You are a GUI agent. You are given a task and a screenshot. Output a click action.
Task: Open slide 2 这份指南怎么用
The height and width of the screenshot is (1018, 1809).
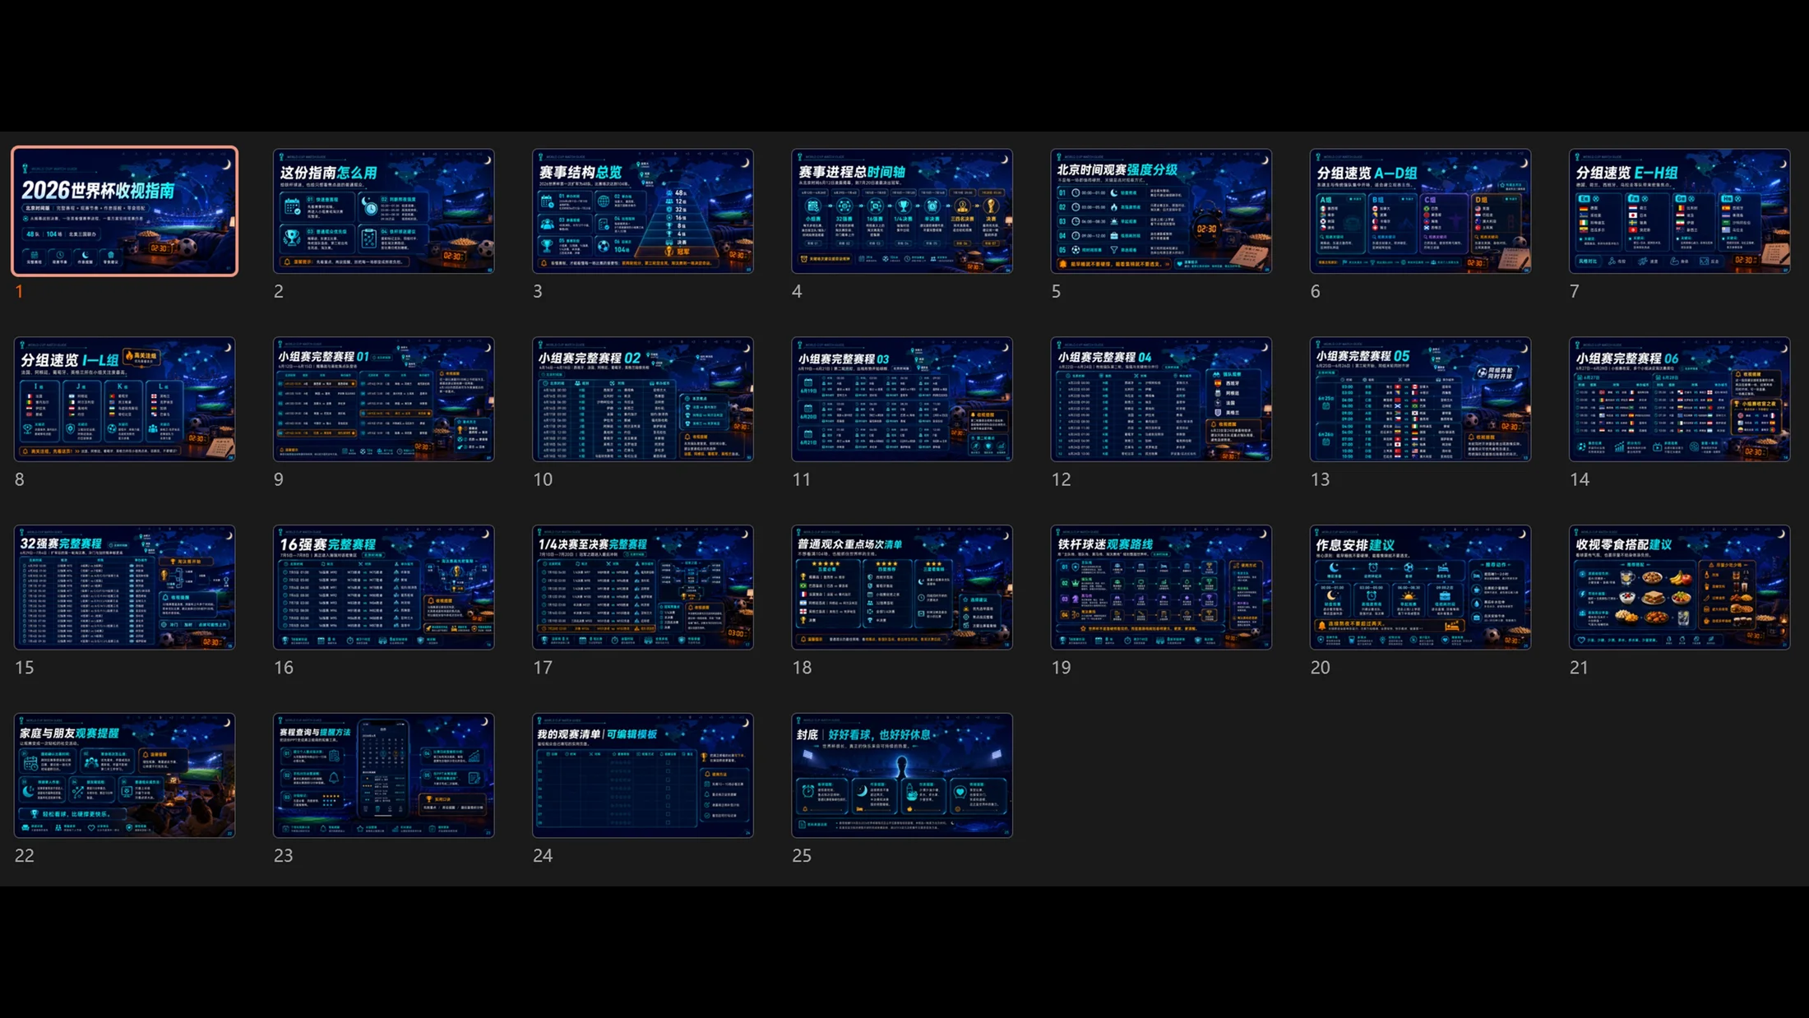384,211
